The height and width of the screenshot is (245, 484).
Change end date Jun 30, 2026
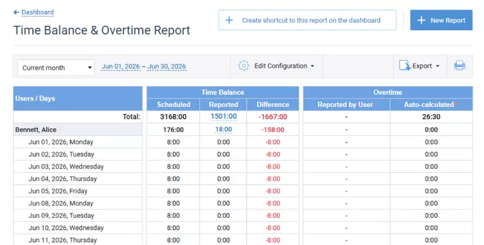point(166,66)
